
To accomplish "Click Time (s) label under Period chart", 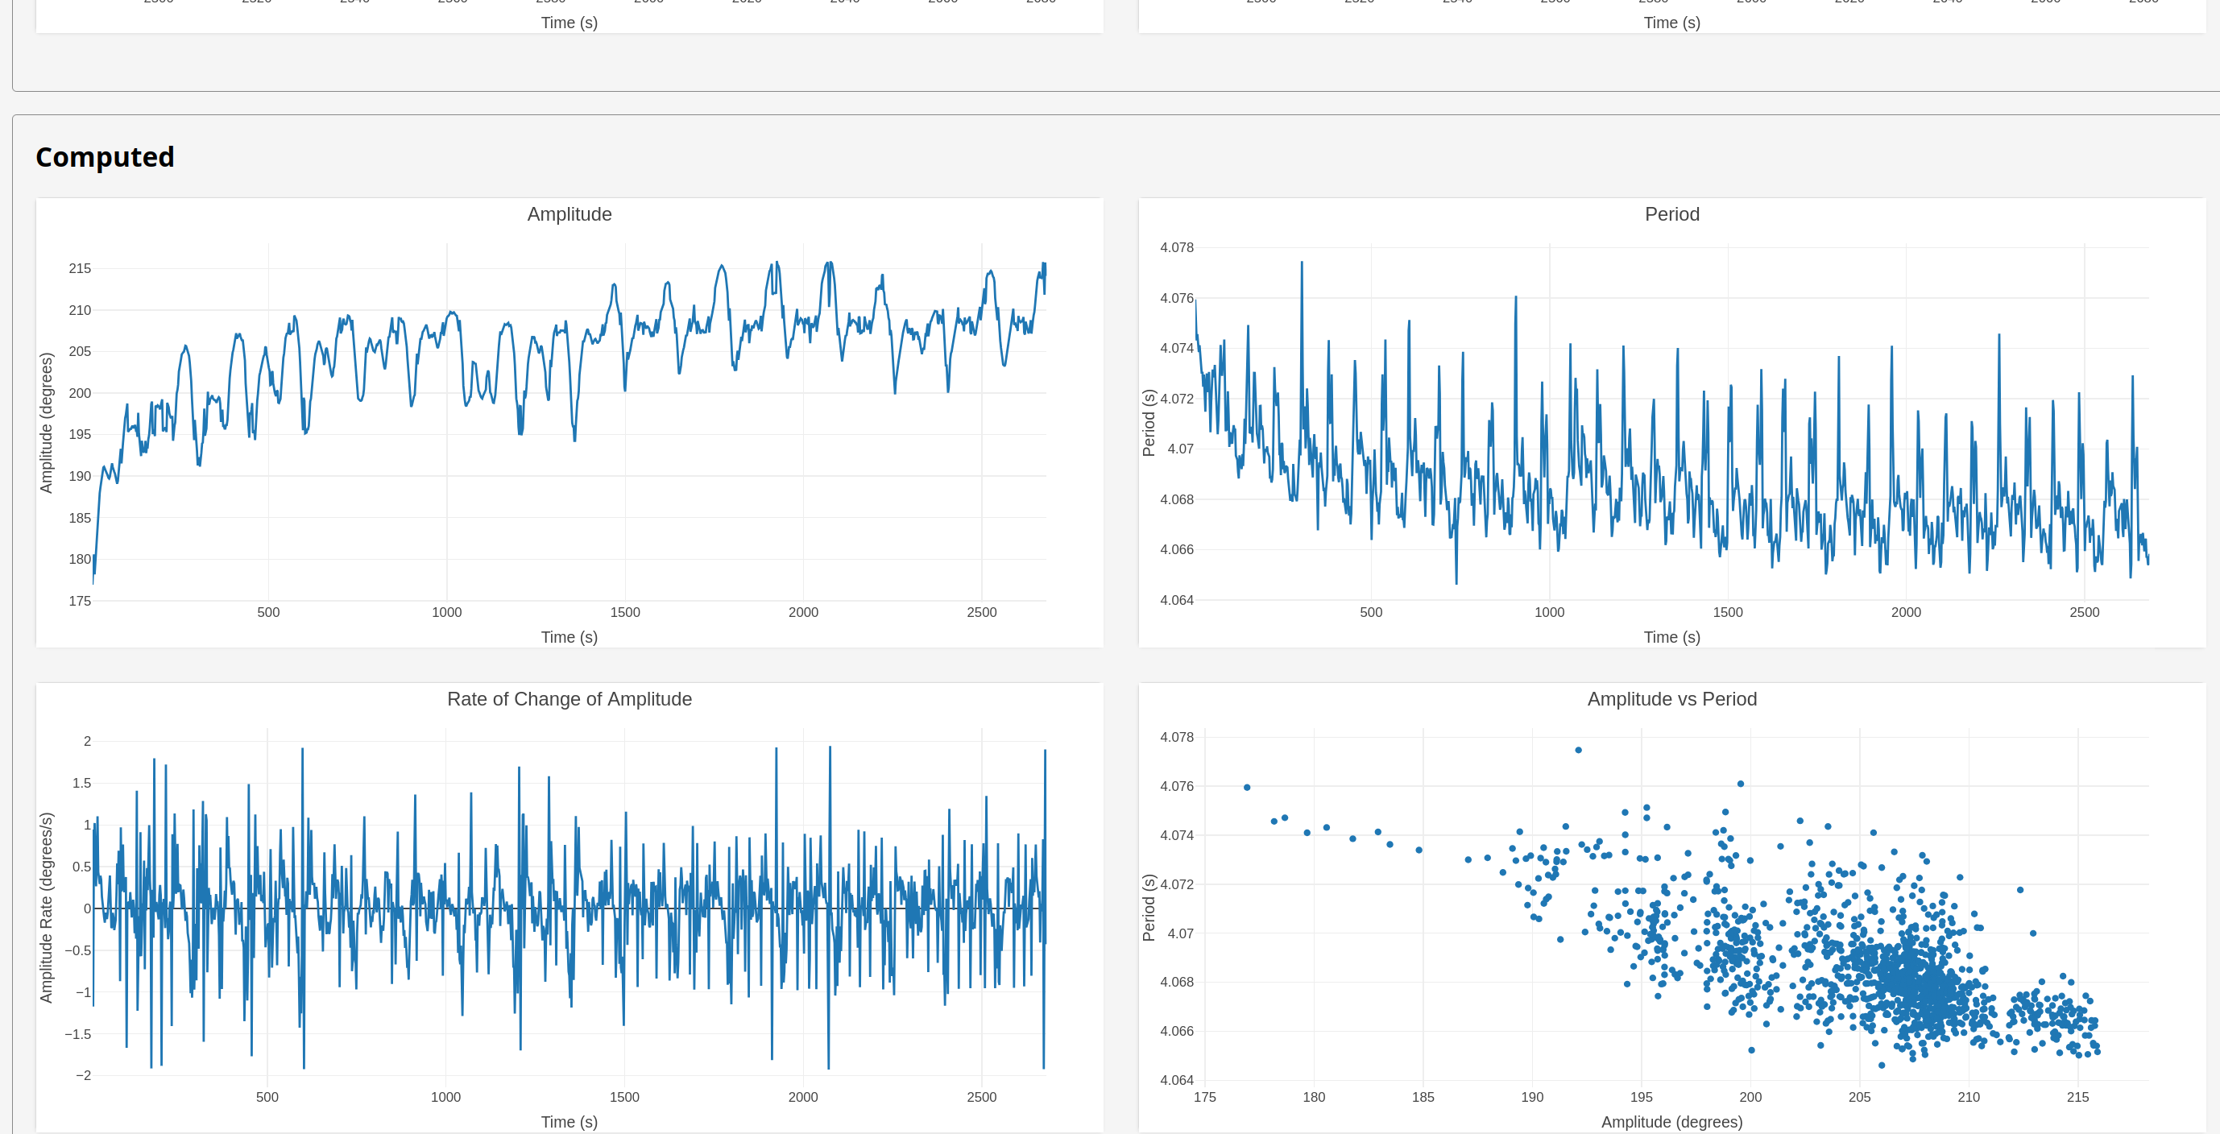I will pos(1671,637).
